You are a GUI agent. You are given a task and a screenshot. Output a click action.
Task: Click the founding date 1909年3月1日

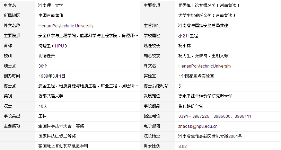click(52, 76)
